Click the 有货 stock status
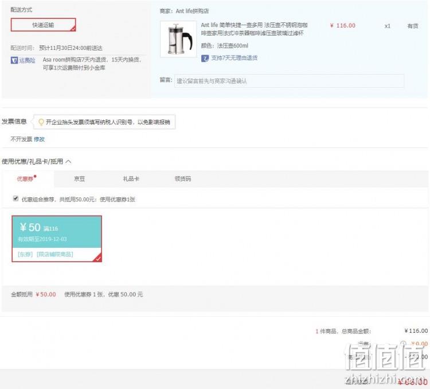430x389 pixels. pos(413,26)
